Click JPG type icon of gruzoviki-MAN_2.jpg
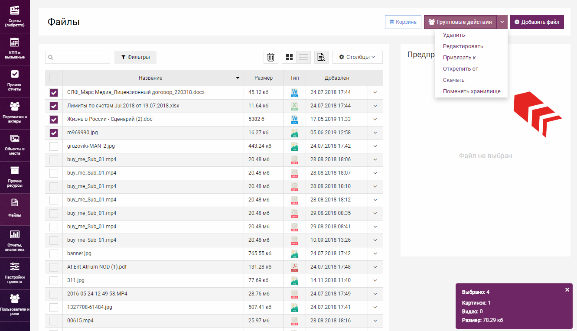 [x=294, y=146]
